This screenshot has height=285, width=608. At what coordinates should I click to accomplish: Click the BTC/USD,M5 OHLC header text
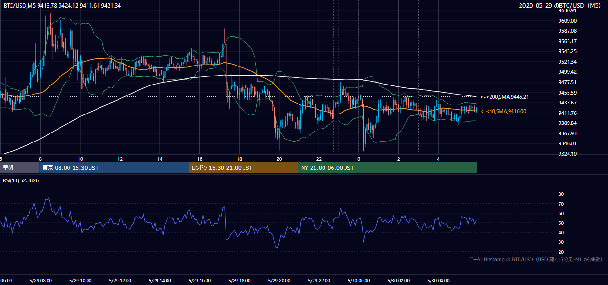[x=62, y=6]
